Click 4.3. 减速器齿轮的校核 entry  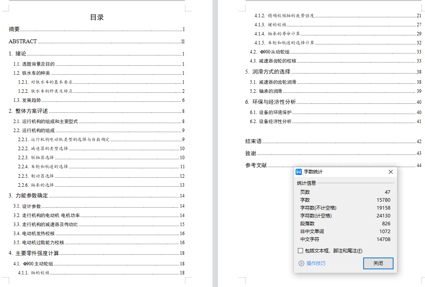[336, 61]
